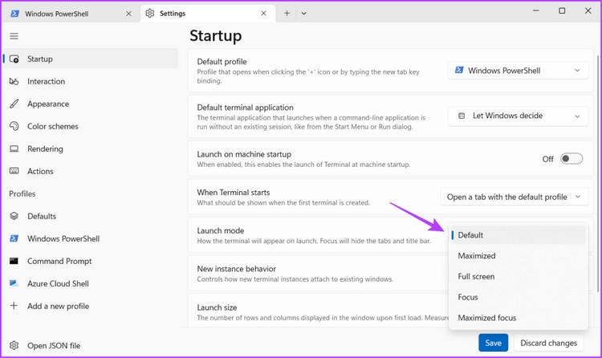Image resolution: width=602 pixels, height=358 pixels.
Task: Click the settings page vertical scrollbar
Action: pos(598,173)
